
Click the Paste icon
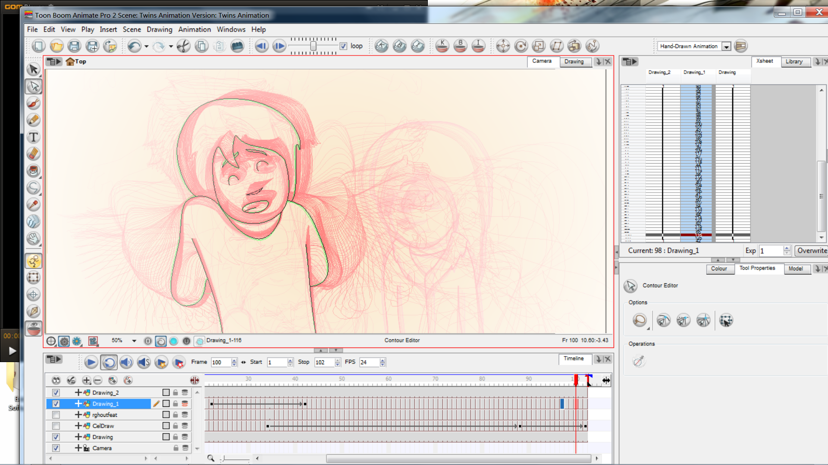click(220, 46)
